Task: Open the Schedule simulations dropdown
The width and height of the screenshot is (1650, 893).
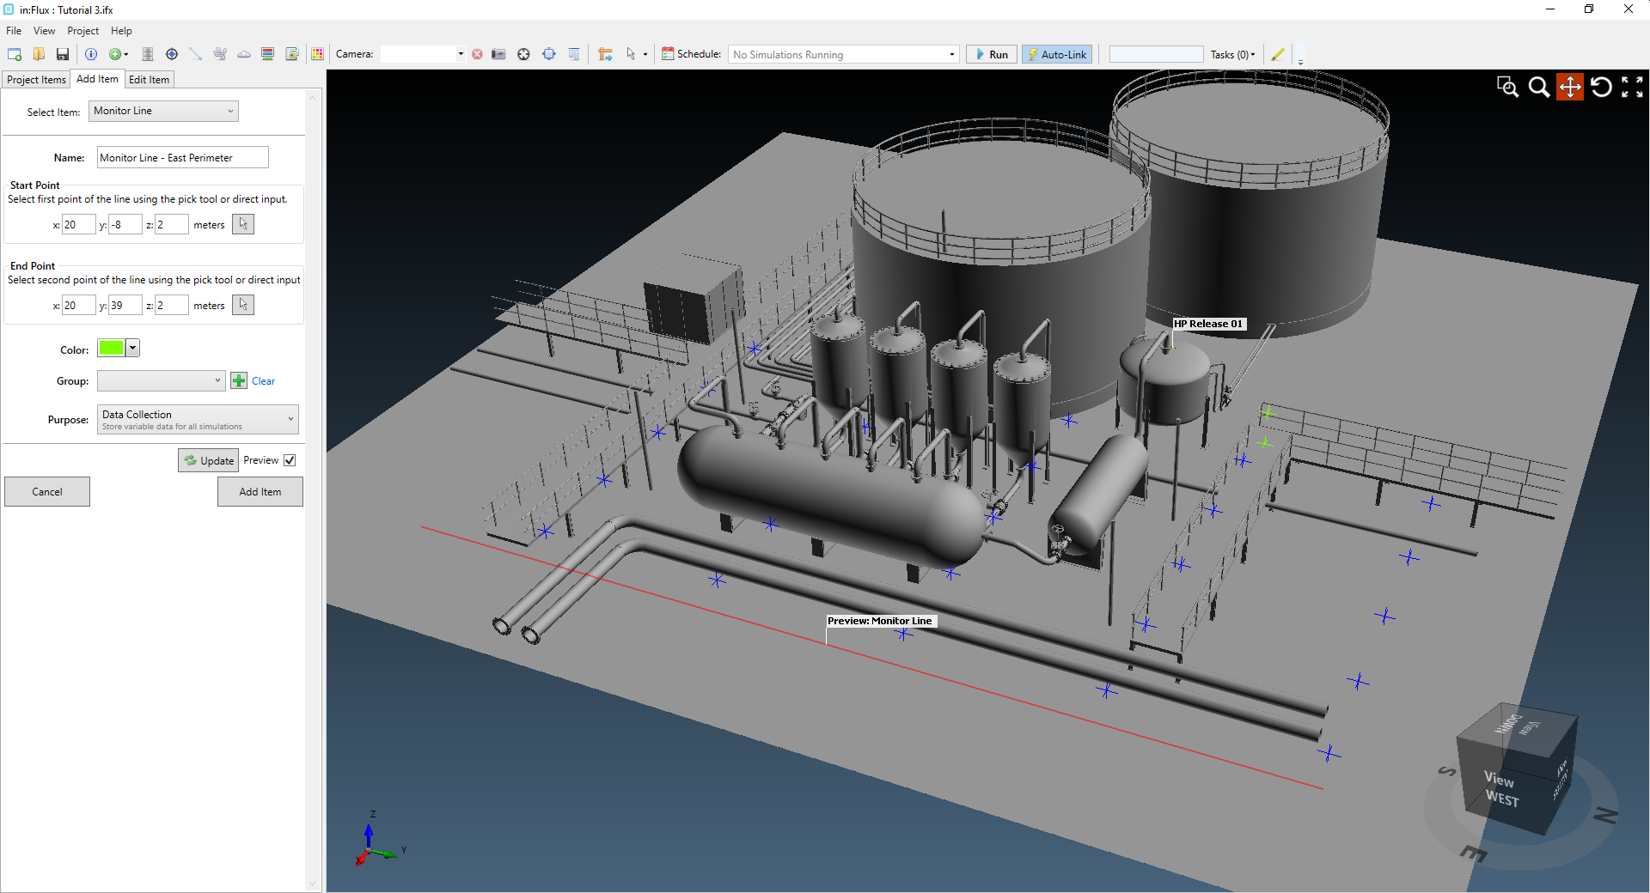Action: 843,54
